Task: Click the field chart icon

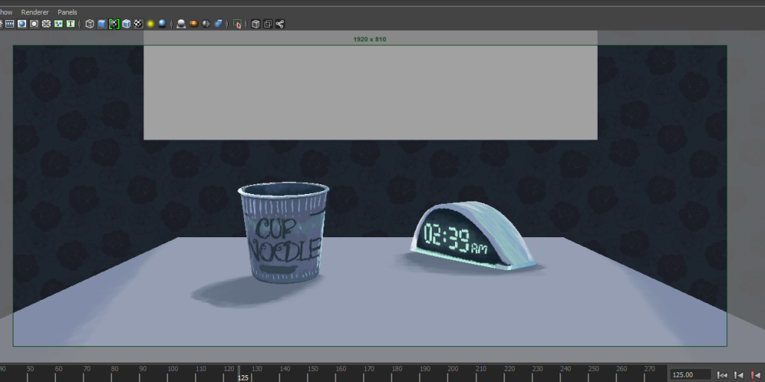Action: [46, 24]
